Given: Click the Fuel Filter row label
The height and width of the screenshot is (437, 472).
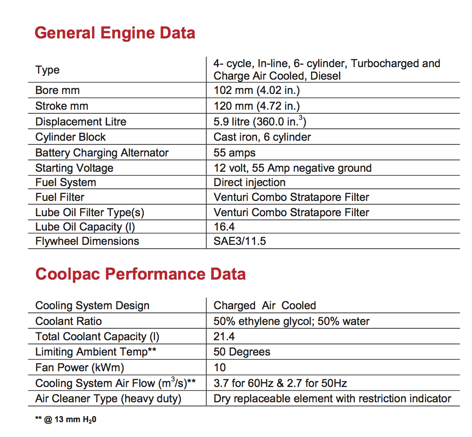Looking at the screenshot, I should point(60,197).
